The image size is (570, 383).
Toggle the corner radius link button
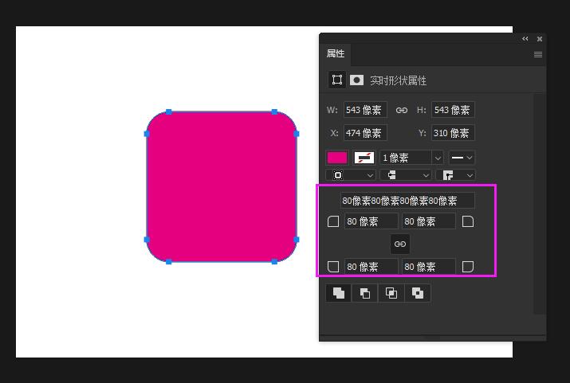(400, 244)
